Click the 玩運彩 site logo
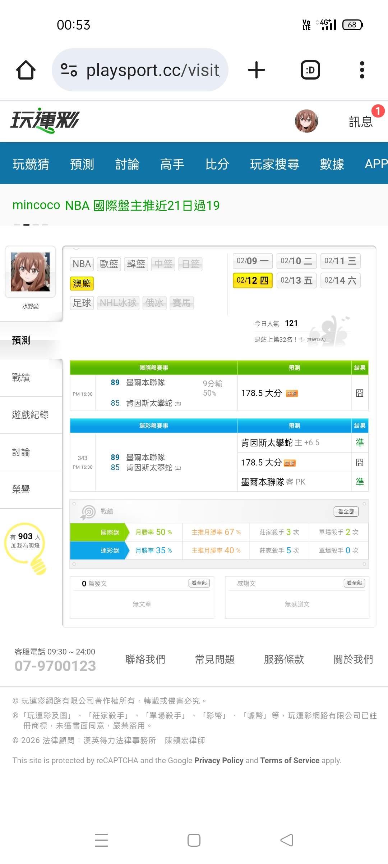Image resolution: width=388 pixels, height=864 pixels. point(45,121)
